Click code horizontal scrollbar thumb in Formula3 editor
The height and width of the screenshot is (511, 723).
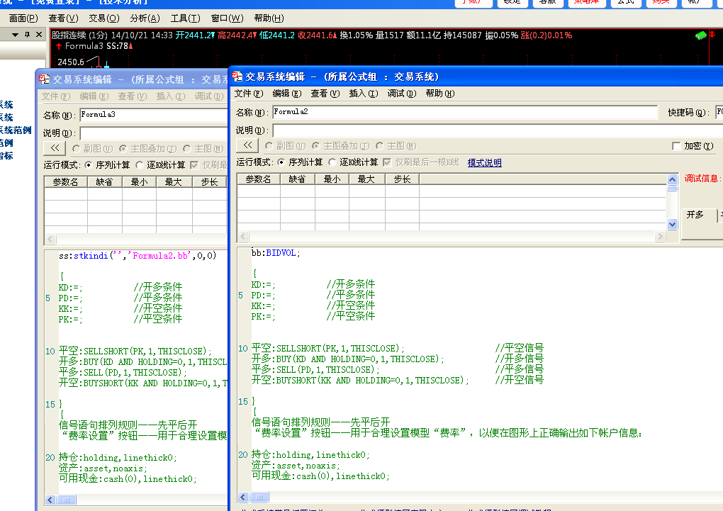67,500
